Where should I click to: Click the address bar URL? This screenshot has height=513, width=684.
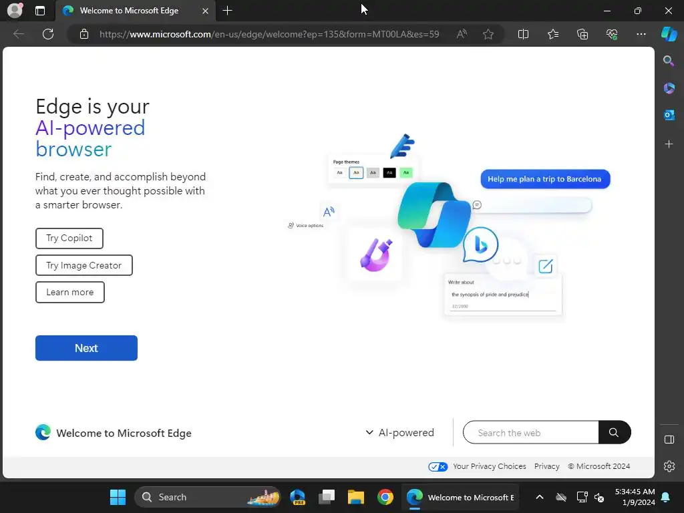tap(269, 34)
